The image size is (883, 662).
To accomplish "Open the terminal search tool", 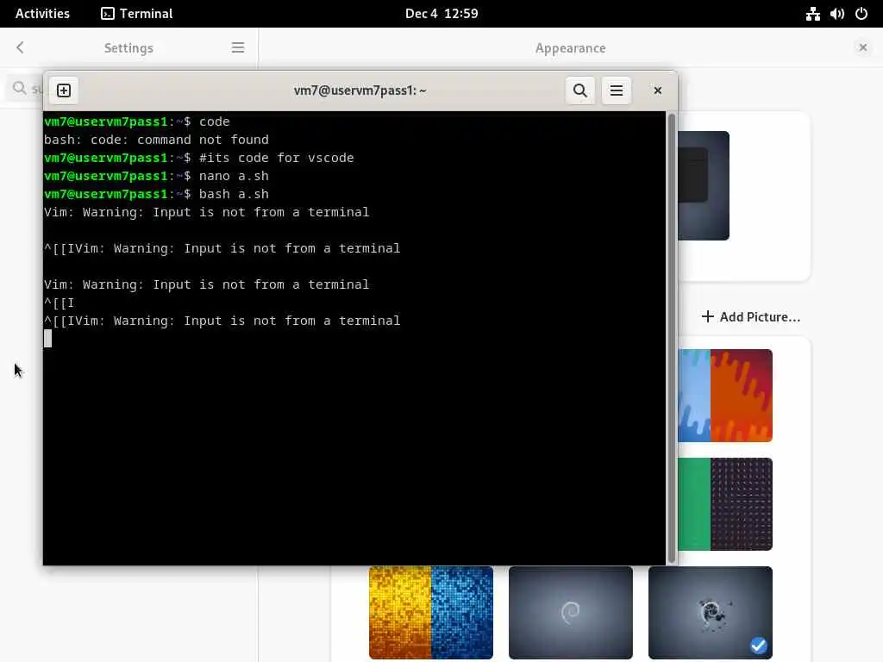I will (580, 91).
